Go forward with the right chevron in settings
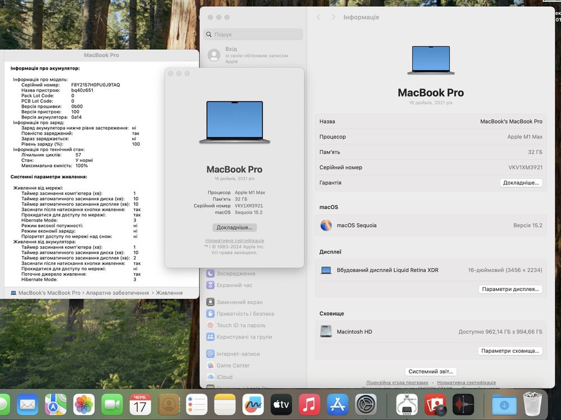This screenshot has width=561, height=420. [333, 17]
